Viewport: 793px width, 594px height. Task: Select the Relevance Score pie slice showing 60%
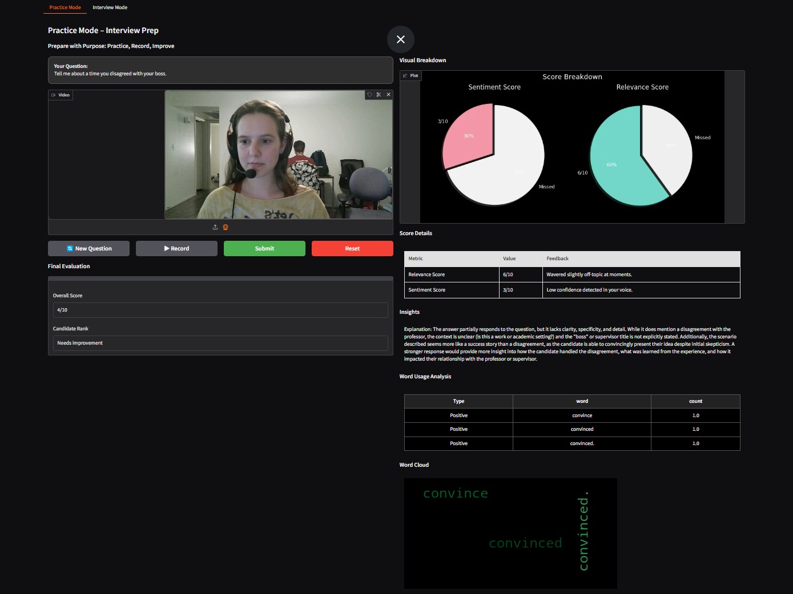click(x=612, y=164)
